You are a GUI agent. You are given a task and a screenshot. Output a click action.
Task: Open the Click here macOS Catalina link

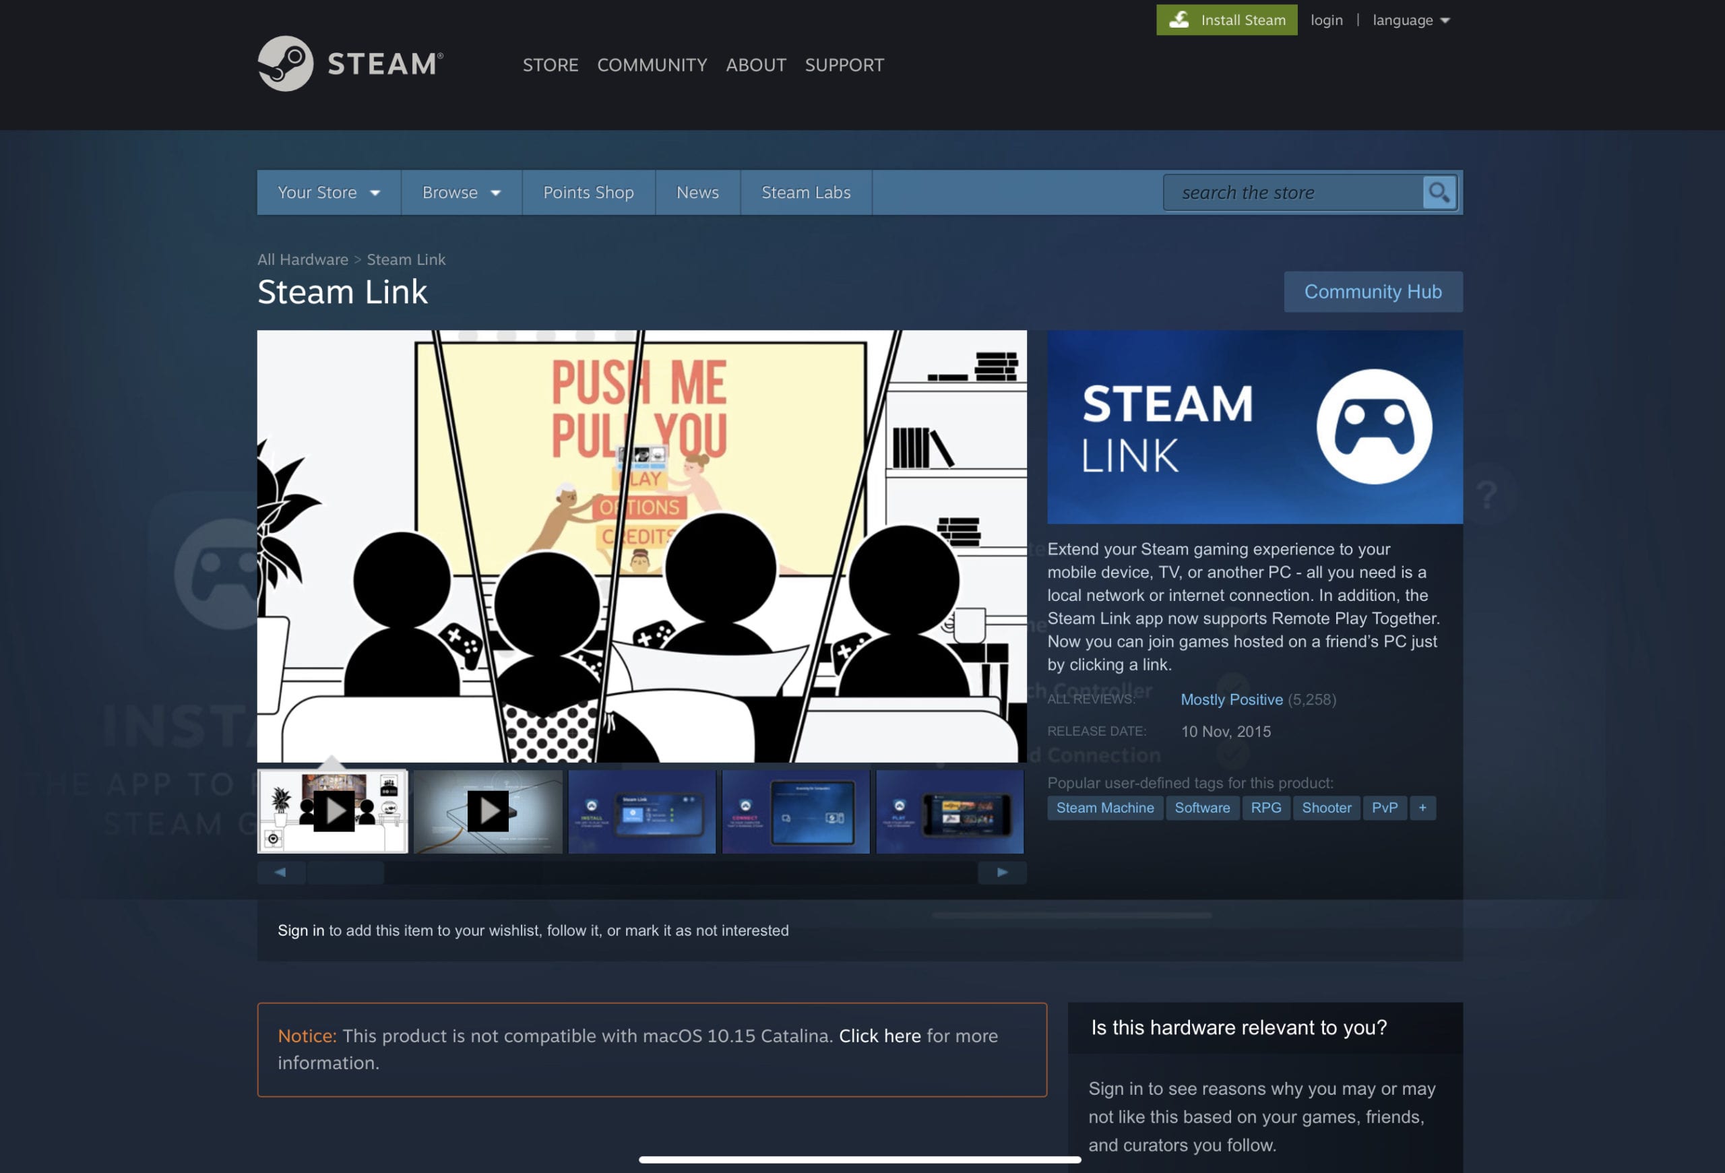[879, 1036]
